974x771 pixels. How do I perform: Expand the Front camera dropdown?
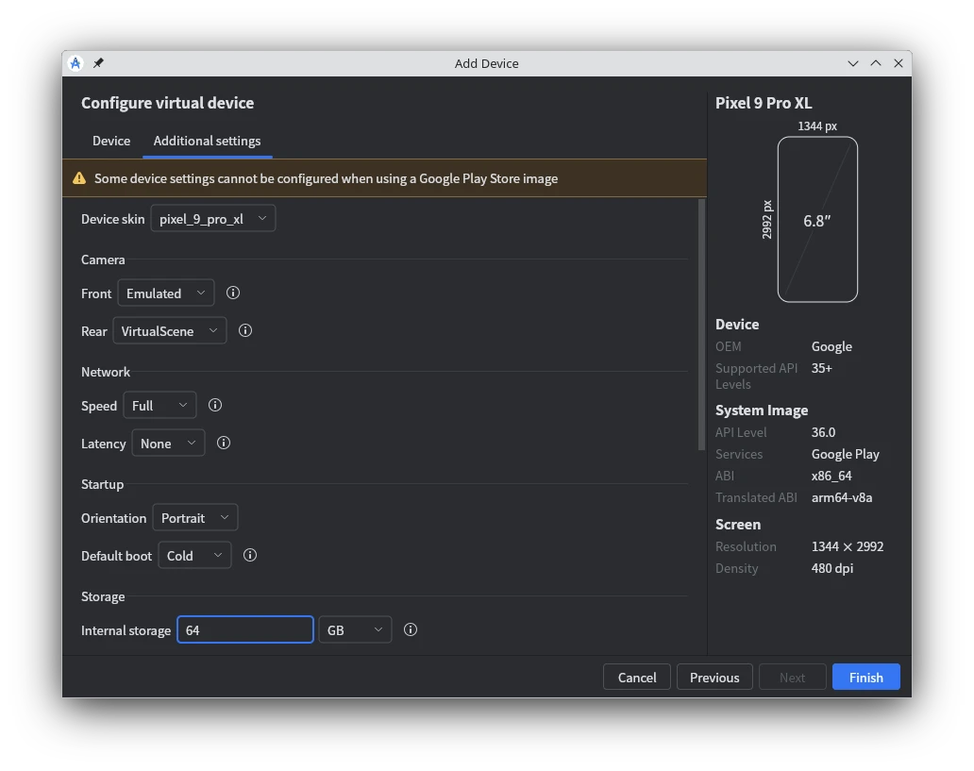(x=166, y=293)
